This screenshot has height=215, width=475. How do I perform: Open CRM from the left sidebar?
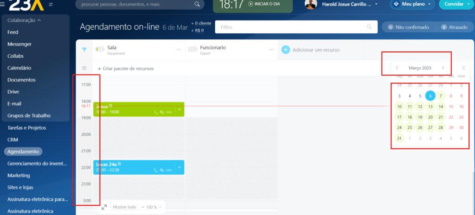pos(13,139)
